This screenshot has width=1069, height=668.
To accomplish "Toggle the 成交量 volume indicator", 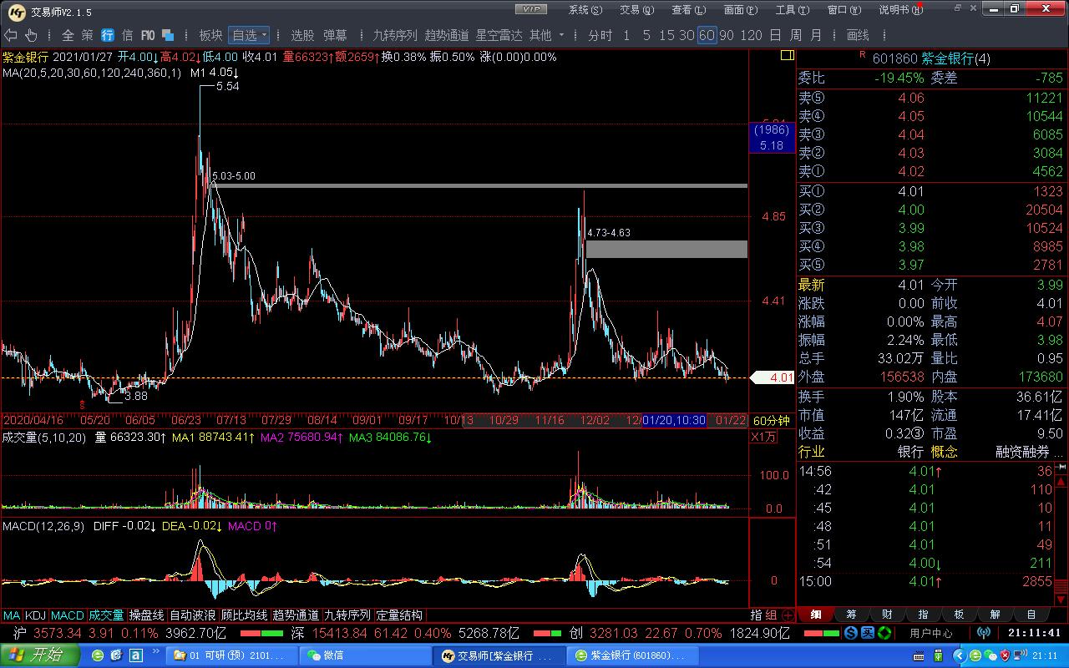I will tap(107, 615).
